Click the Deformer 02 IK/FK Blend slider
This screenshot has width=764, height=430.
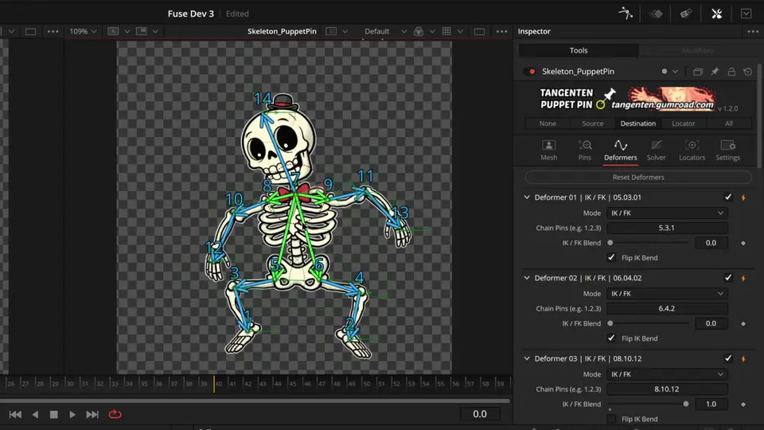pyautogui.click(x=648, y=323)
